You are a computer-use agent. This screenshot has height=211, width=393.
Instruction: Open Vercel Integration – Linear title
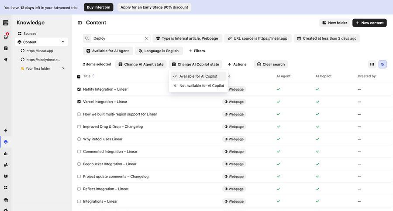105,102
